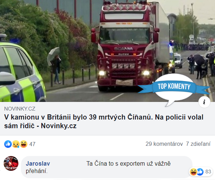This screenshot has width=215, height=180.
Task: Click the laughing emoji on Jaroslav's comment
Action: click(x=193, y=172)
